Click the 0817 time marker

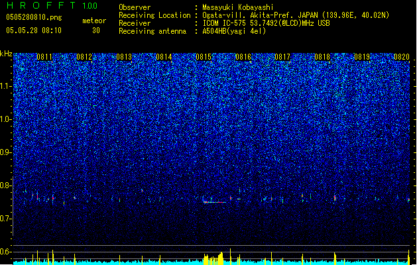[282, 57]
